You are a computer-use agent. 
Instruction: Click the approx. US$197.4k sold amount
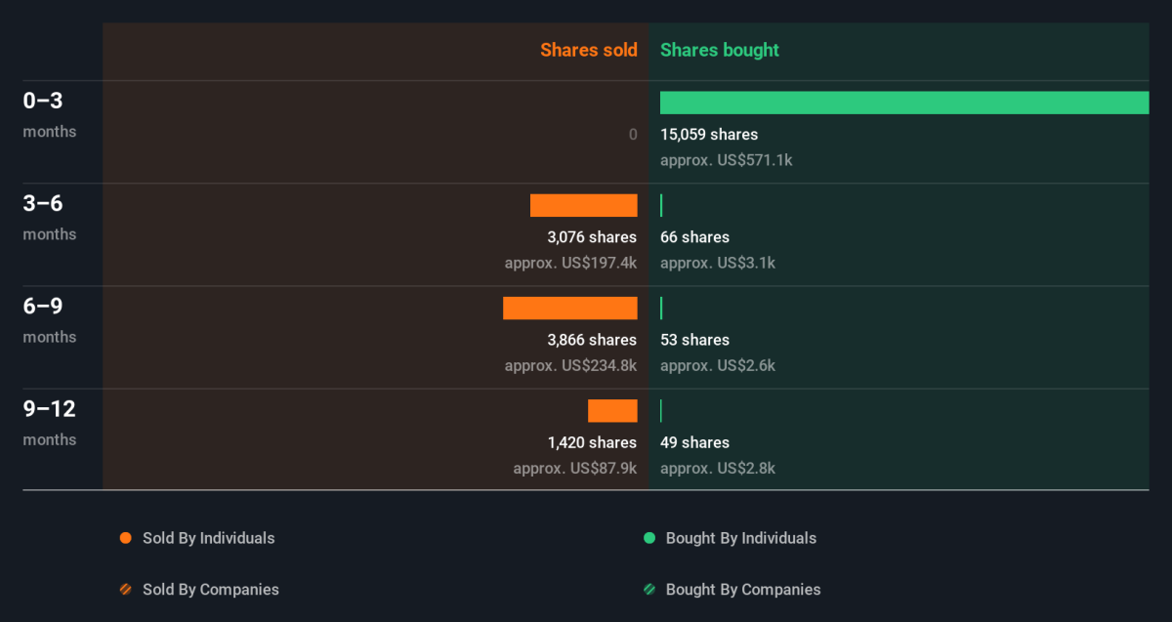[x=570, y=263]
